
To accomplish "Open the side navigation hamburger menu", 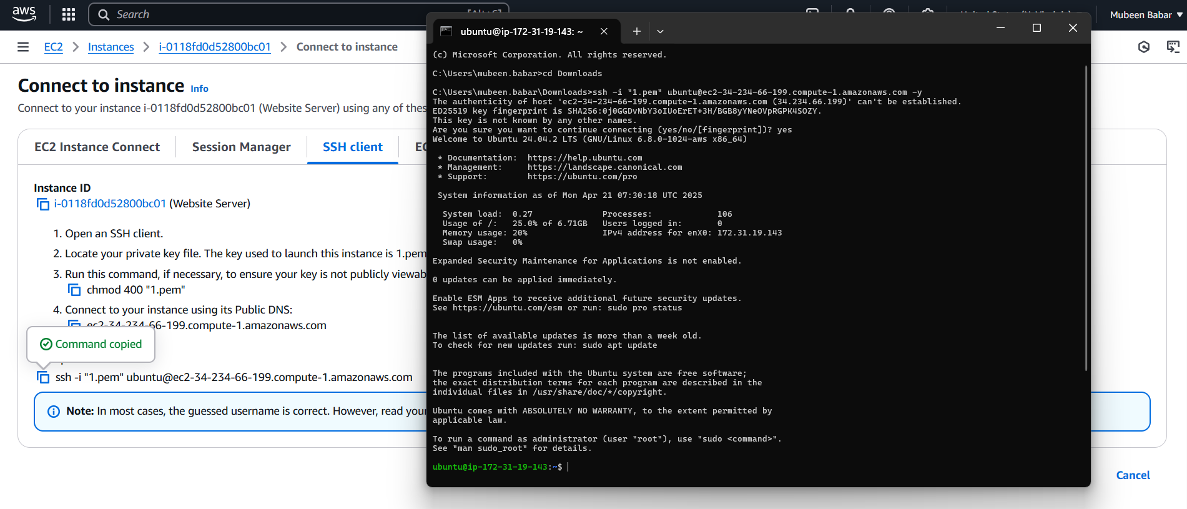I will [x=23, y=47].
